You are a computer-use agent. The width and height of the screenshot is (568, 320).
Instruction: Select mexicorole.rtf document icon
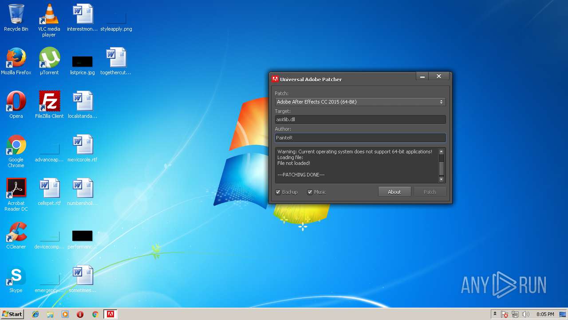(x=82, y=148)
